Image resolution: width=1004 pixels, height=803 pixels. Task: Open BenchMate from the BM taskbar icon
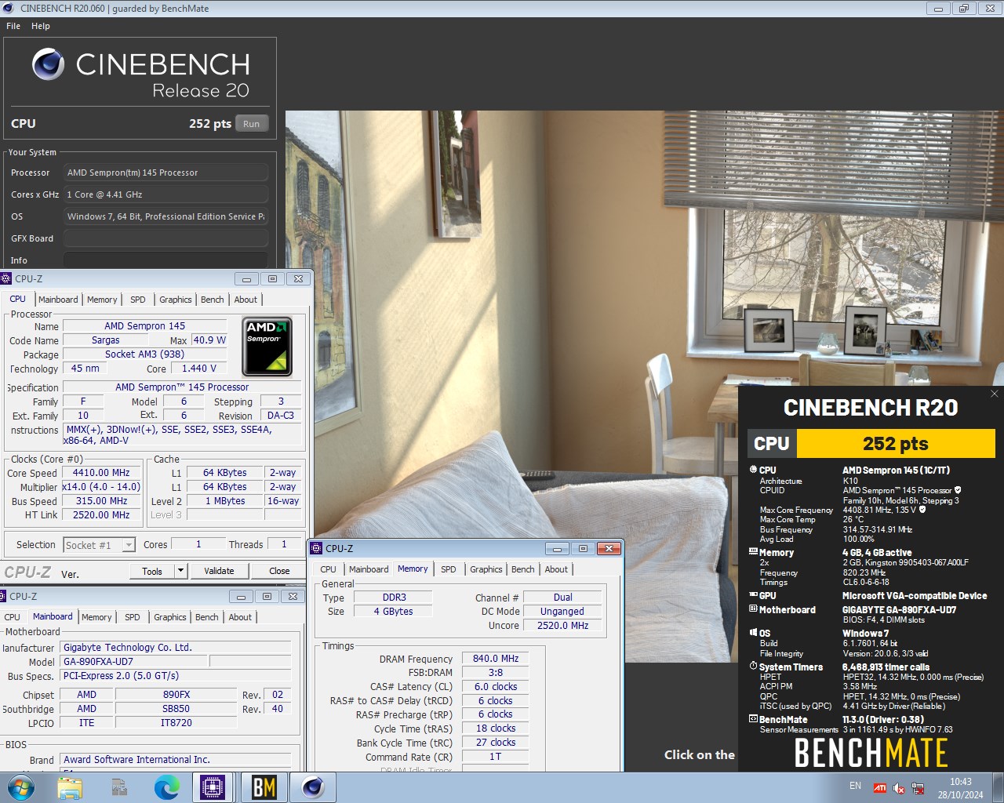(x=264, y=787)
